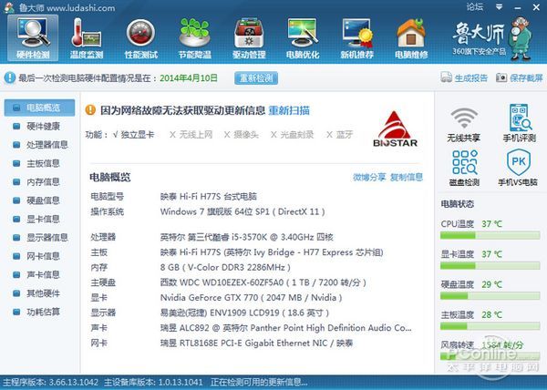Click the 复制信息 copy info link
Screen dimensions: 547x390
coord(407,178)
